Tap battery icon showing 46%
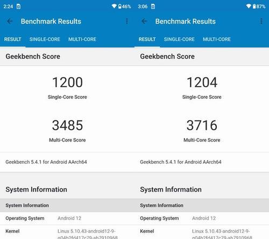 120,6
